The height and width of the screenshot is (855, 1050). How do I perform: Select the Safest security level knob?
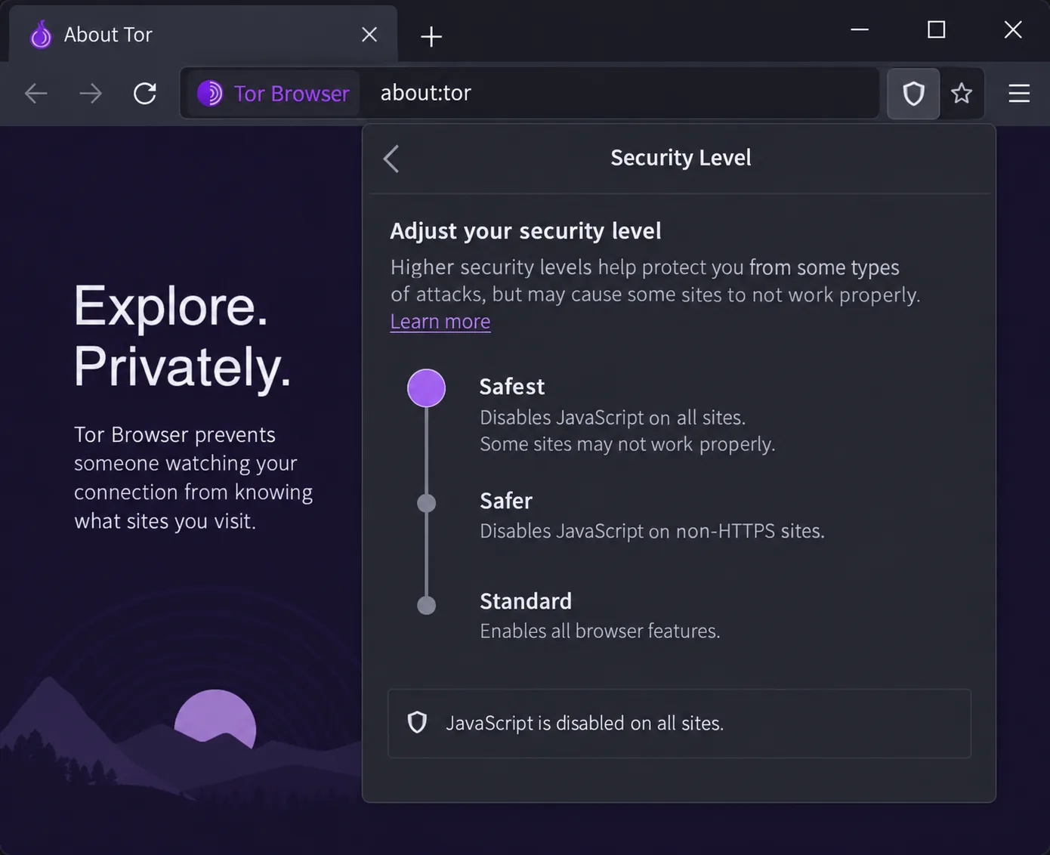(427, 388)
